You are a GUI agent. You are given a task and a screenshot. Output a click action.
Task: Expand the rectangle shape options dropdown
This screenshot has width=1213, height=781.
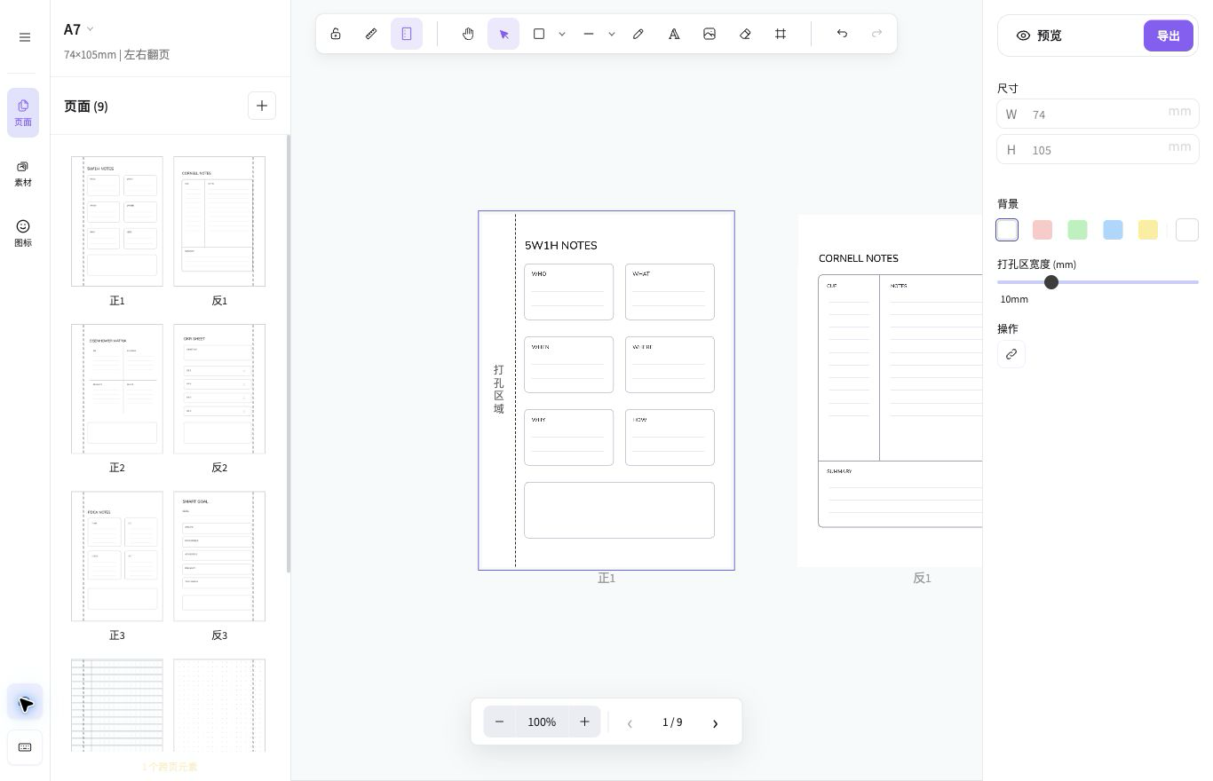tap(562, 34)
